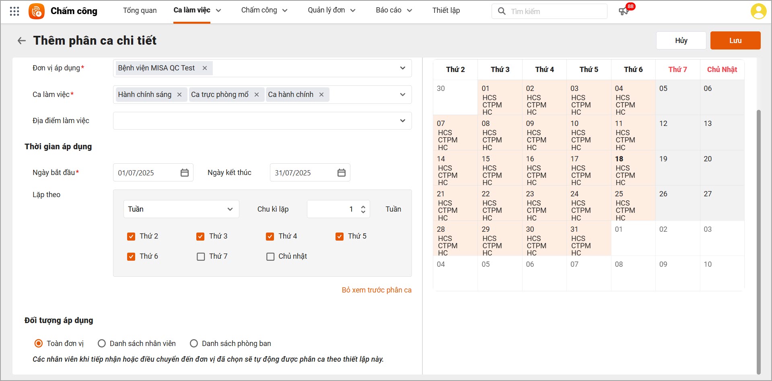The image size is (772, 381).
Task: Click the vertical scrollbar on the right
Action: (x=759, y=241)
